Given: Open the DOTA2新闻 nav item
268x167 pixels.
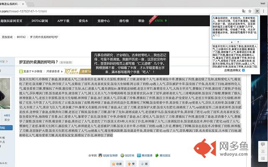Looking at the screenshot, I should [40, 21].
